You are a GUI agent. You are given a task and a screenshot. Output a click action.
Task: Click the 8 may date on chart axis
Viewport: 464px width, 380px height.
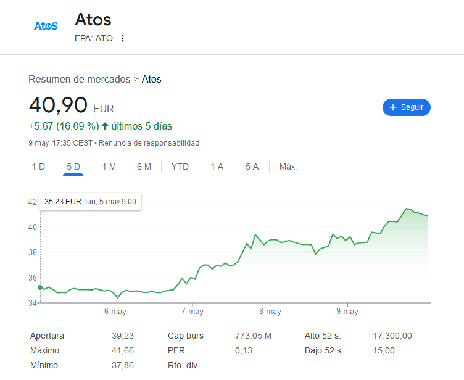point(270,312)
